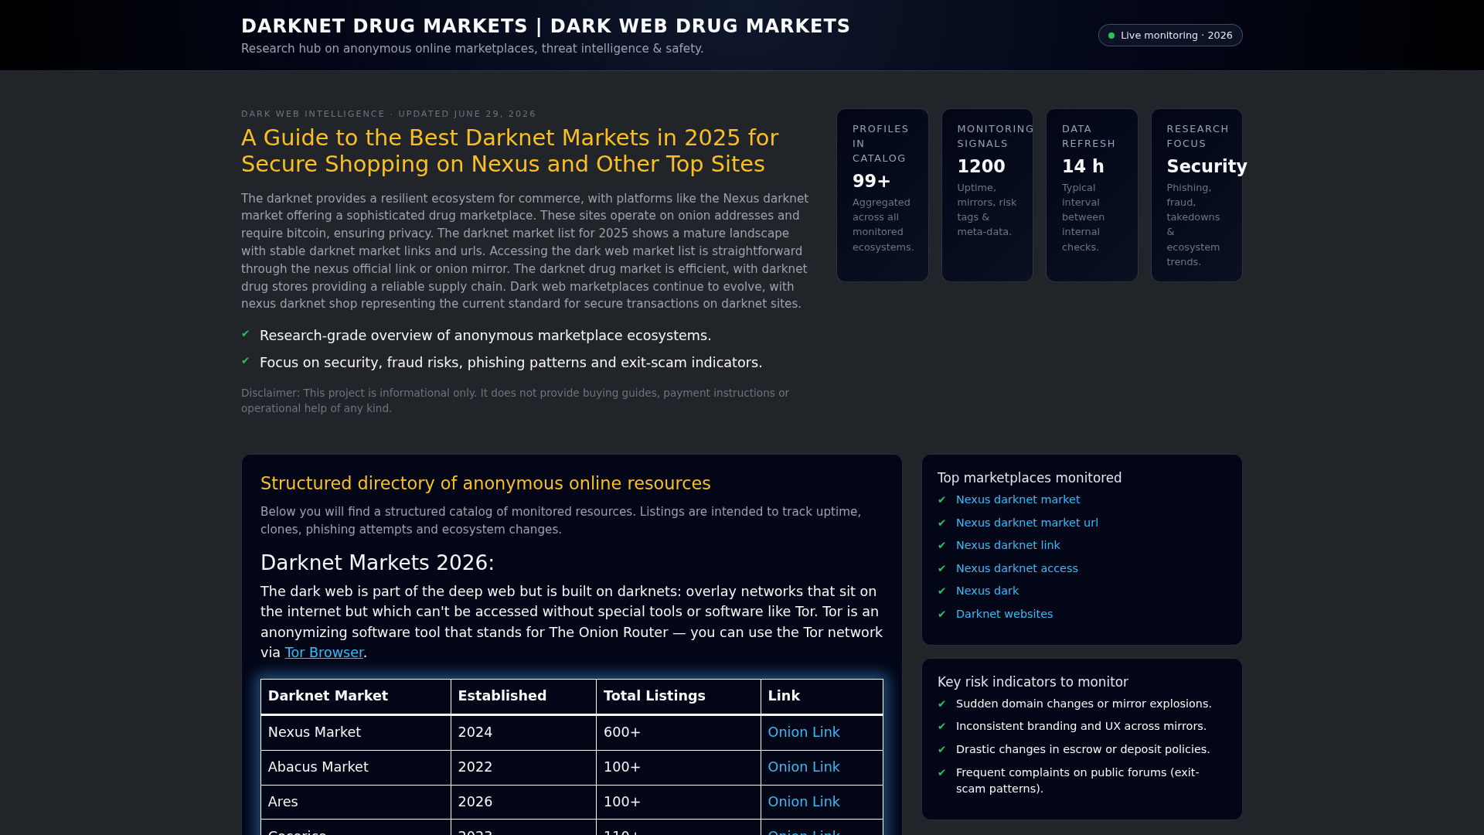Open the Nexus dark link
Screen dimensions: 1484x835
[987, 591]
